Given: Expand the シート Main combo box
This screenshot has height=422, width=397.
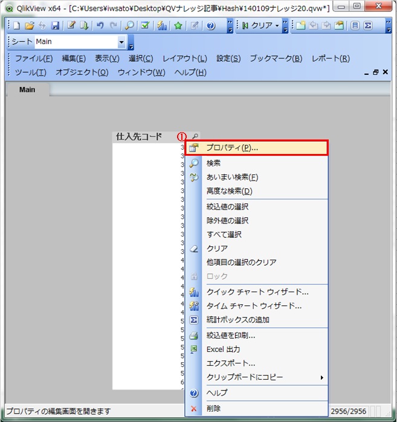Looking at the screenshot, I should click(x=121, y=42).
